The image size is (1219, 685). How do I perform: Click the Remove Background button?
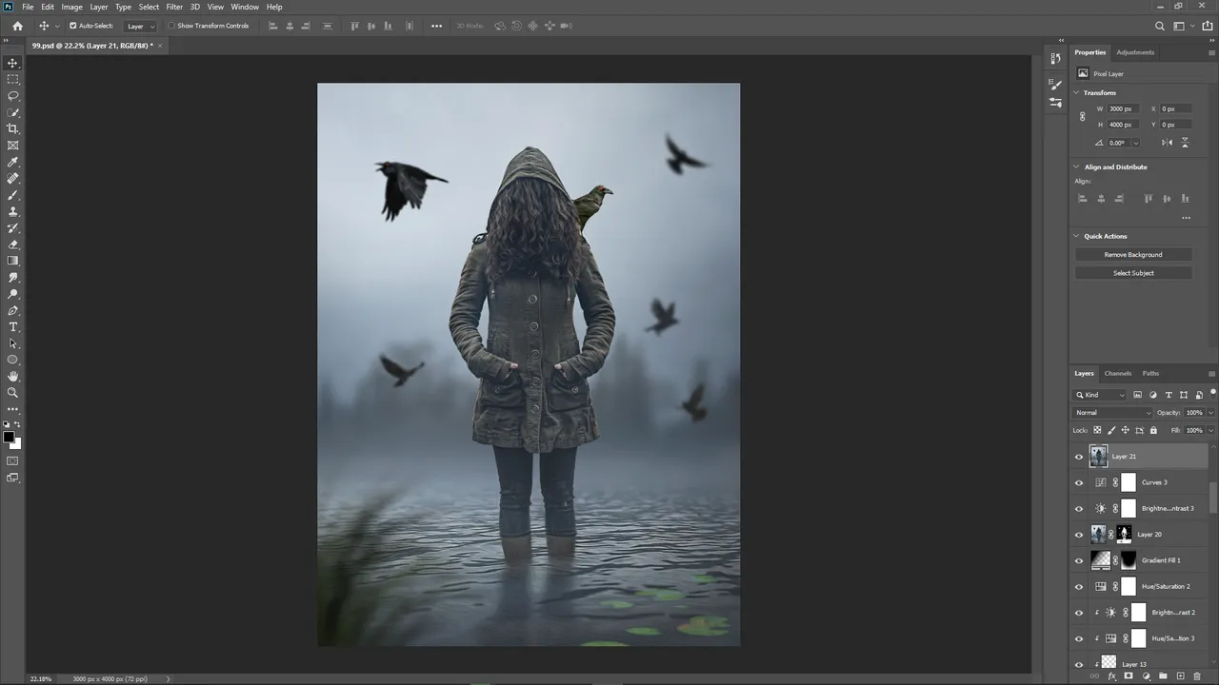pyautogui.click(x=1133, y=254)
